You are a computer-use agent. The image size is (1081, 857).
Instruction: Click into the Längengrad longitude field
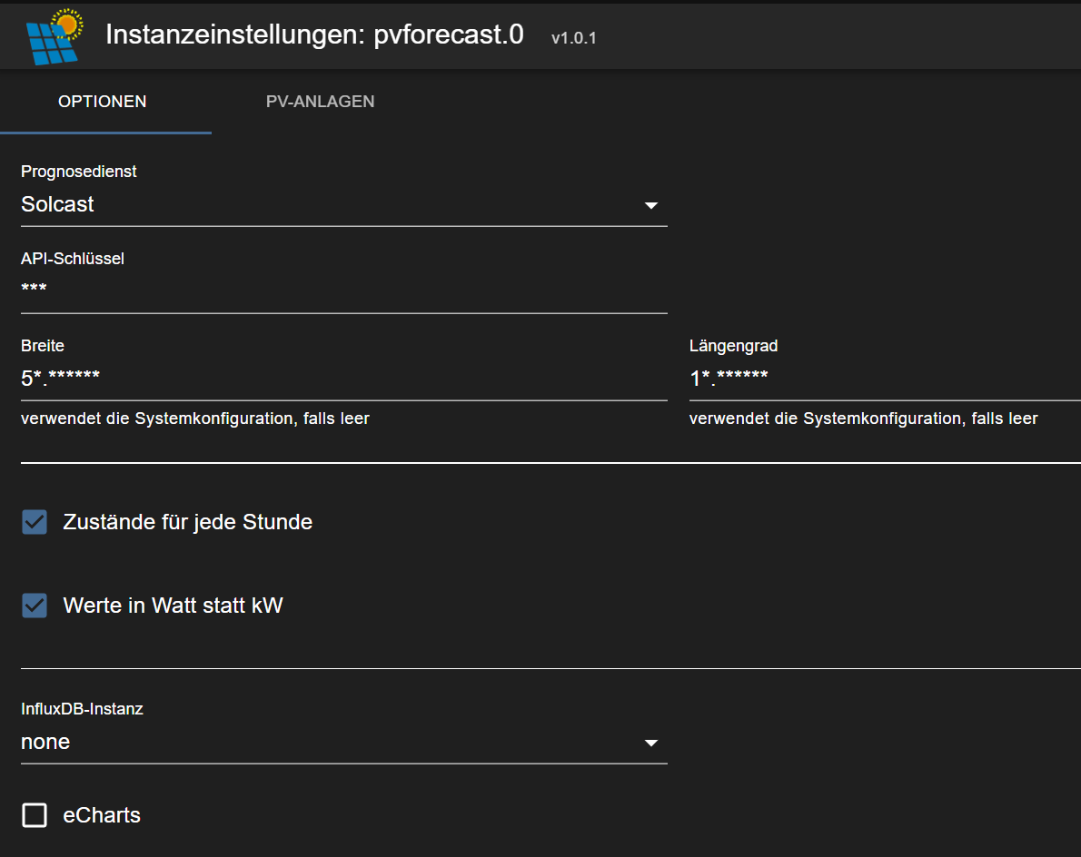click(x=883, y=379)
